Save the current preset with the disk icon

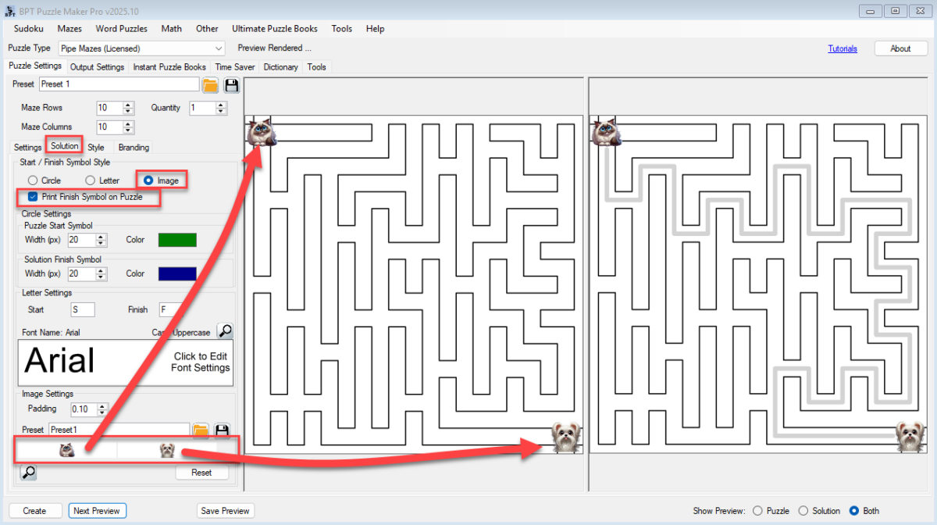coord(231,84)
